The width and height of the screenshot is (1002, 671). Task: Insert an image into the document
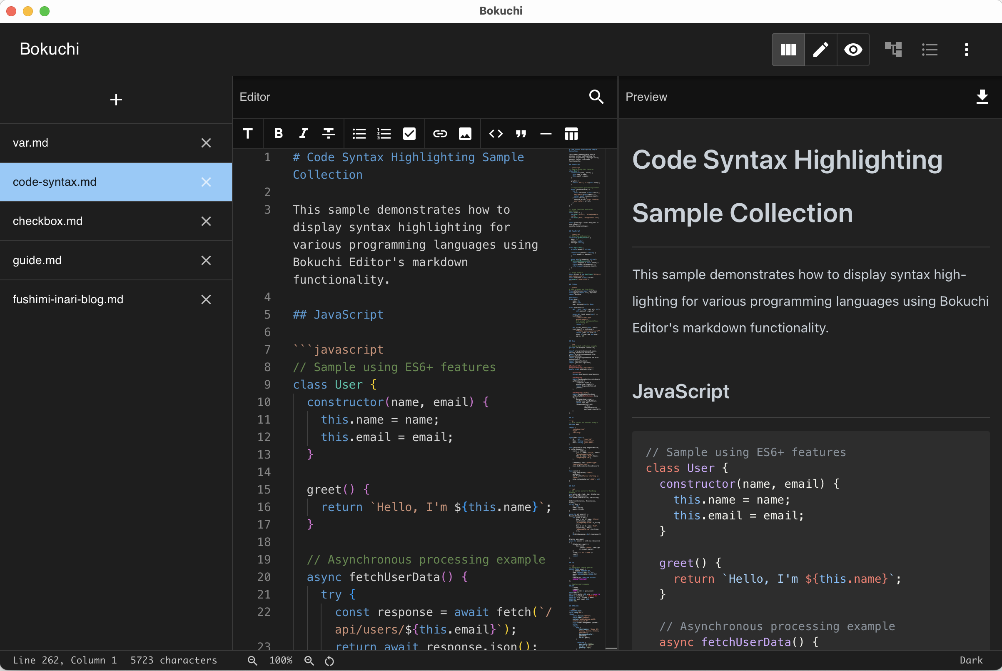pos(465,134)
